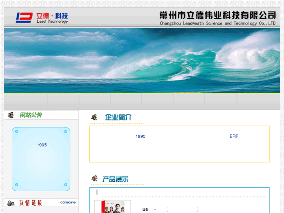
Task: Click 1995 in the announcement box
Action: (42, 145)
